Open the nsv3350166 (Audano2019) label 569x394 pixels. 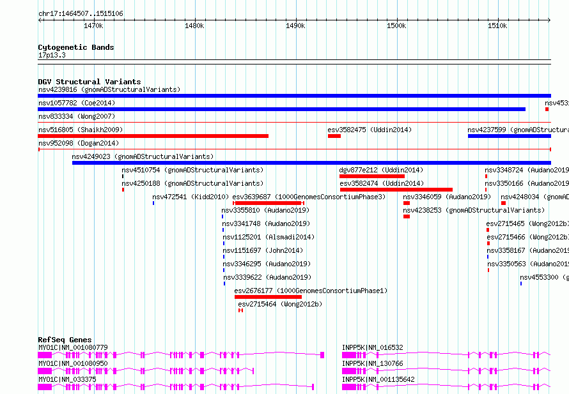tap(527, 183)
